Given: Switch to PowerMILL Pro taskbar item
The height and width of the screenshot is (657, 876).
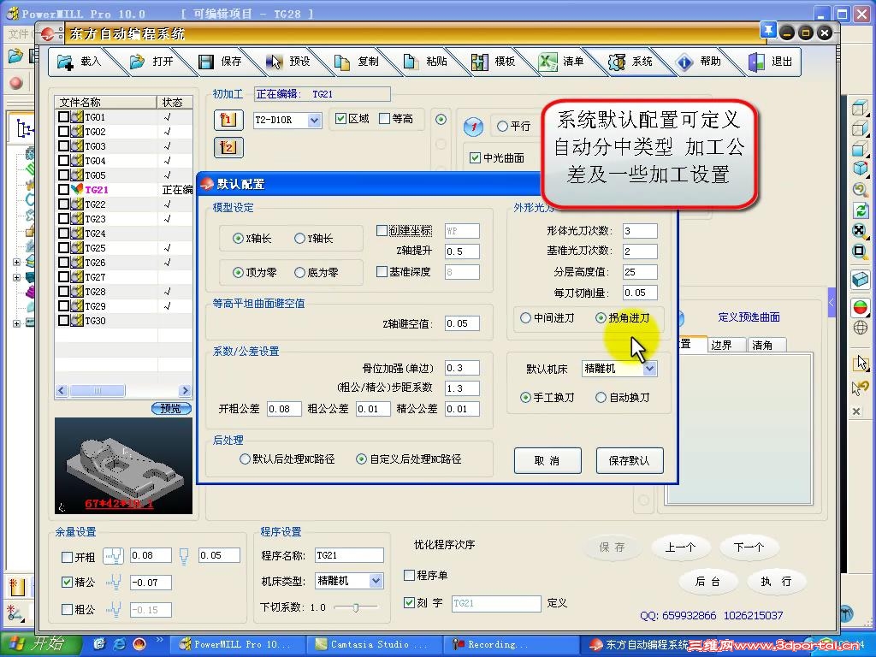Looking at the screenshot, I should point(236,645).
